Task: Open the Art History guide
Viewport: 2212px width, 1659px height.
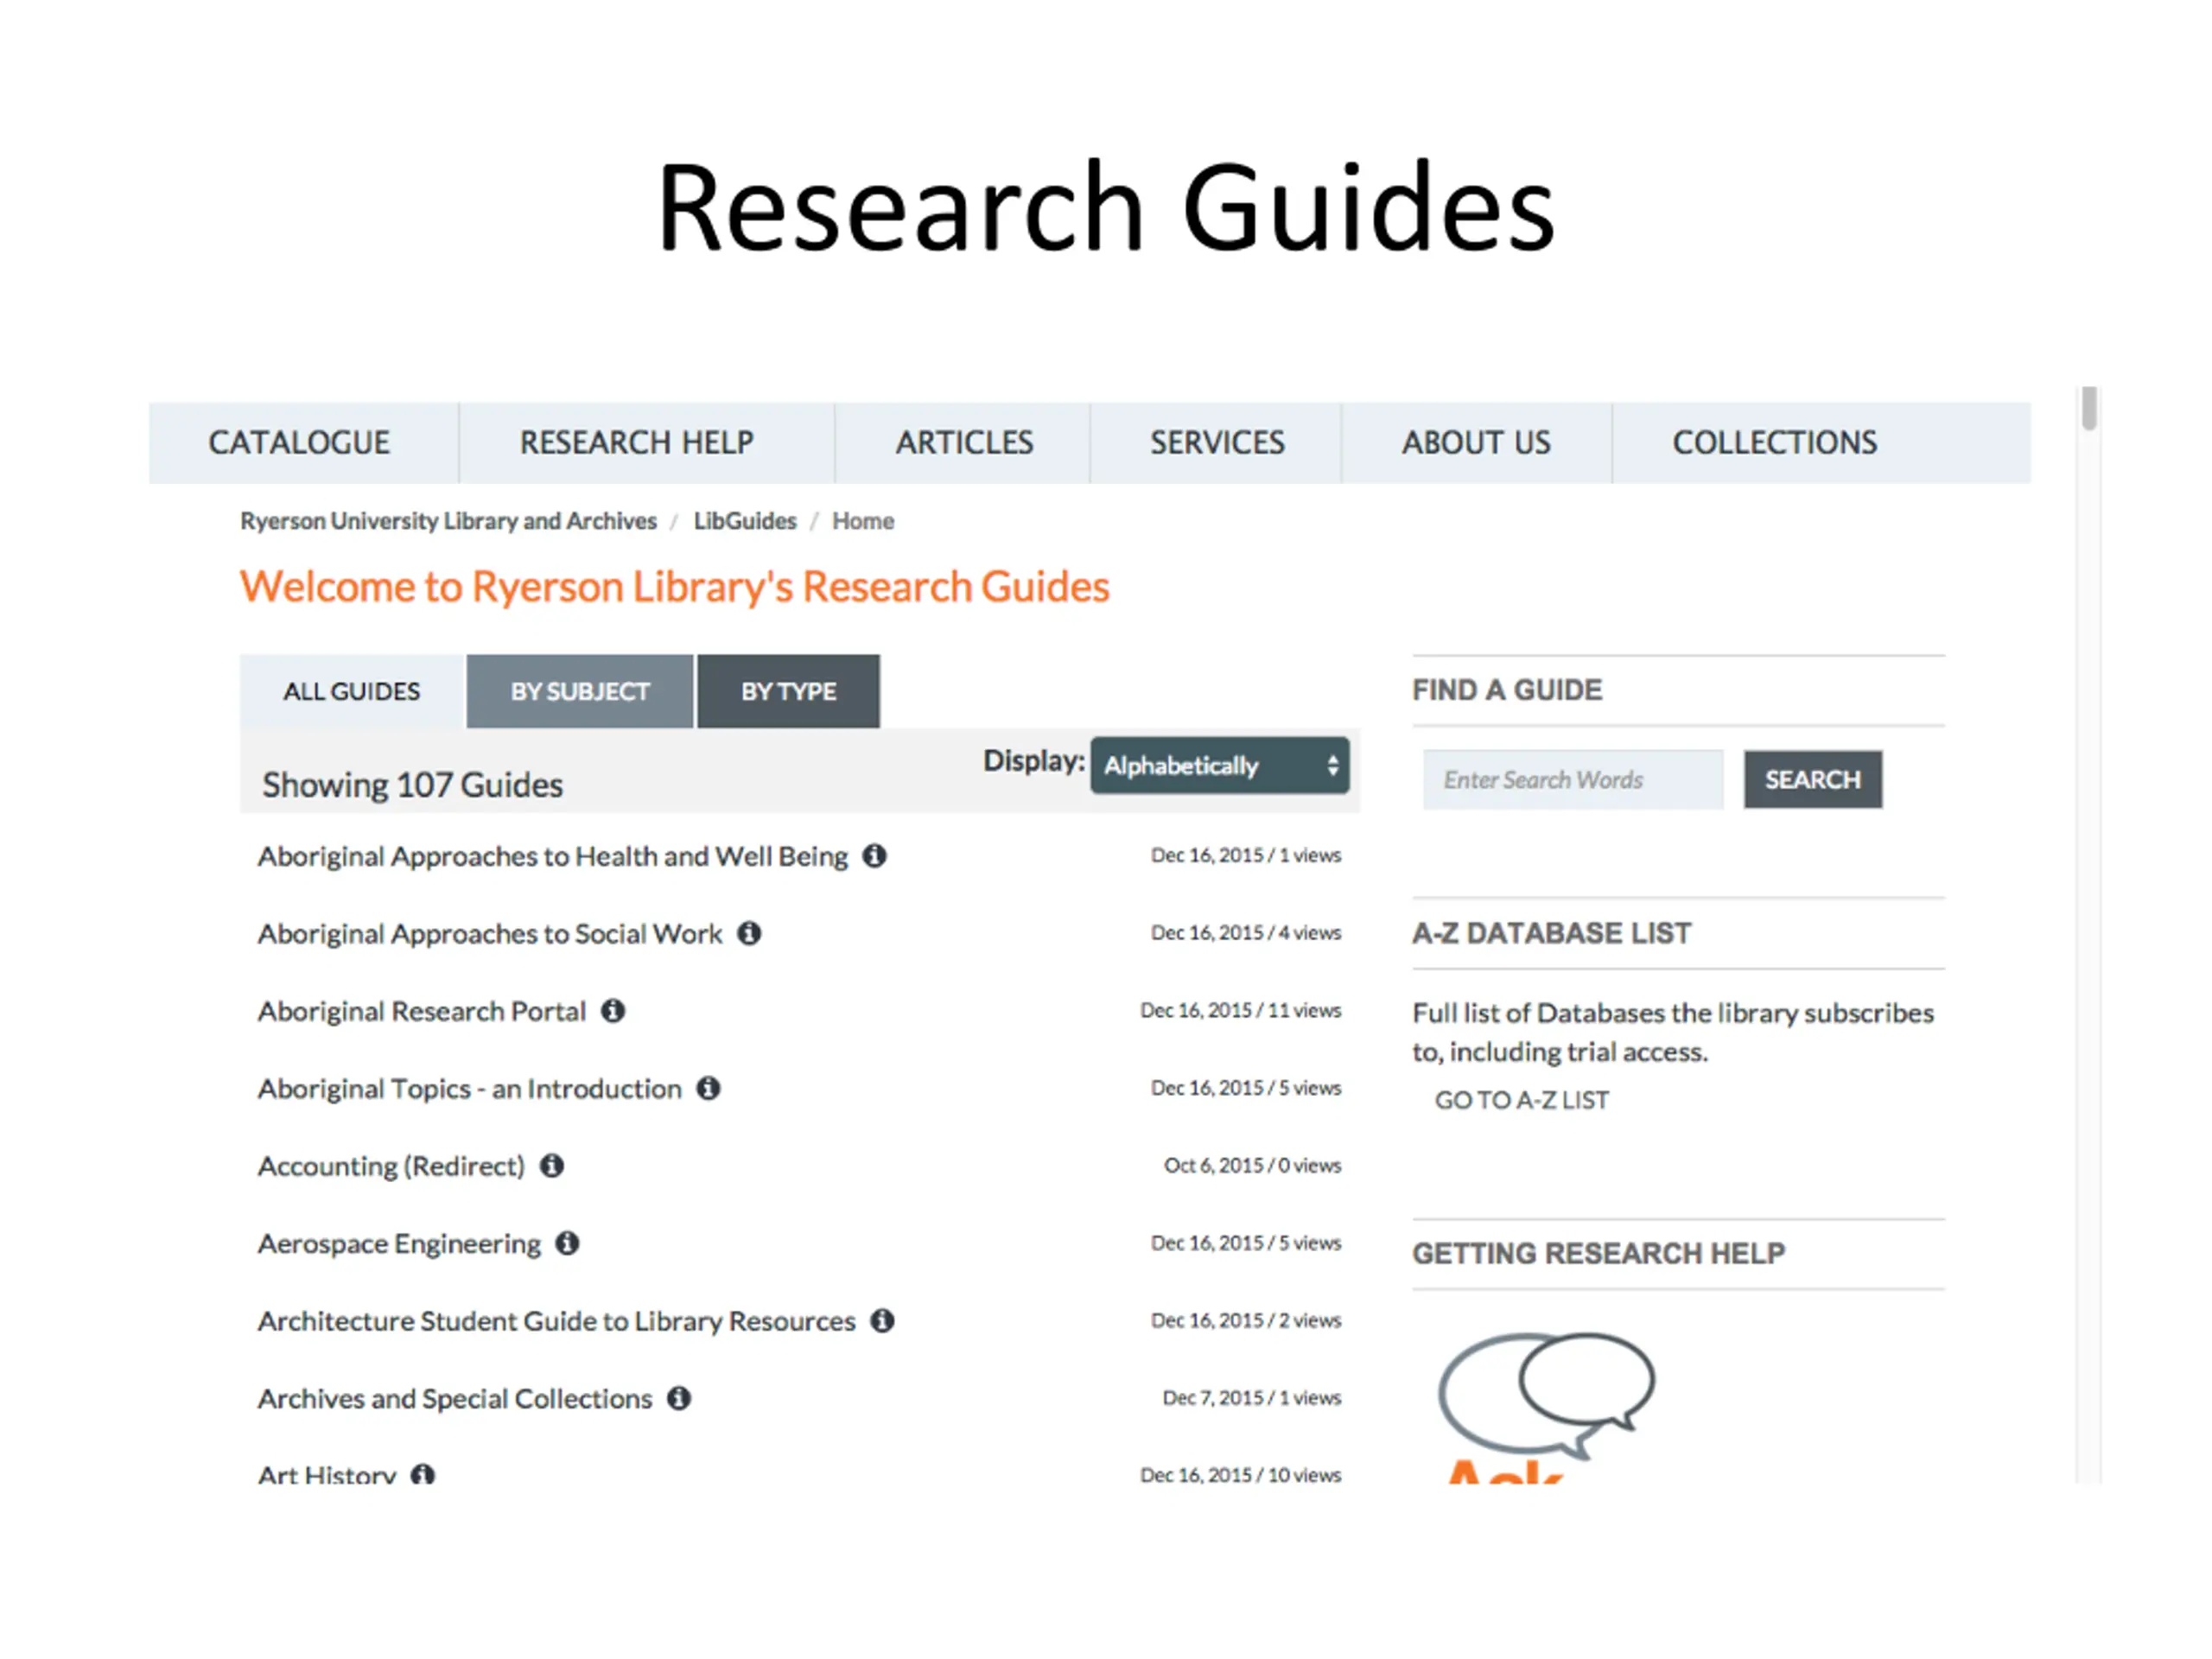Action: point(327,1474)
